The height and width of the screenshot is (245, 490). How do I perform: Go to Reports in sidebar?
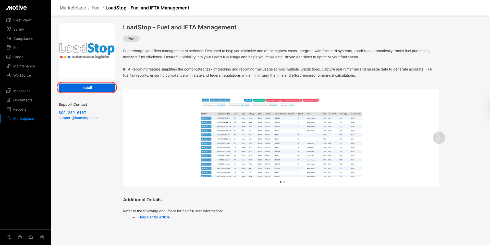20,109
